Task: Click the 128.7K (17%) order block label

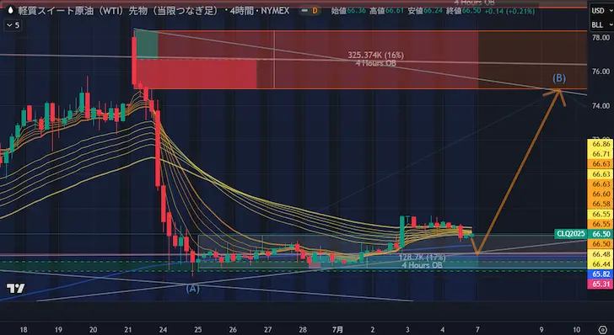Action: [x=422, y=258]
